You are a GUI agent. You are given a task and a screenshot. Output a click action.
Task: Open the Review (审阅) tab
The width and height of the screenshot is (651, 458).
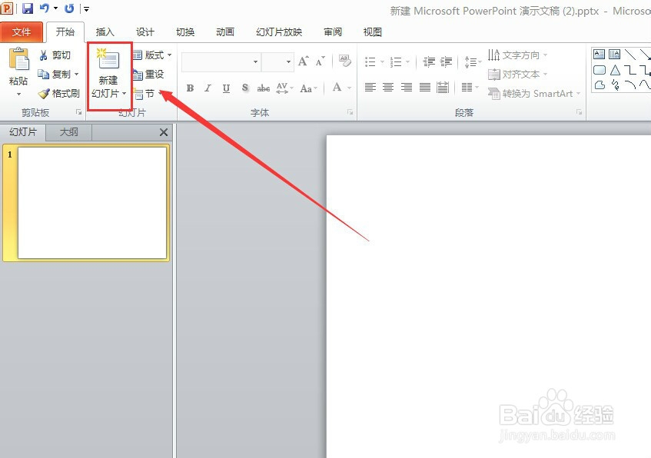(333, 32)
